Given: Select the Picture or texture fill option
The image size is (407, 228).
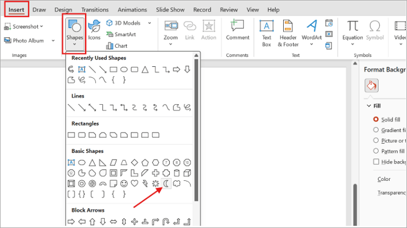Looking at the screenshot, I should pyautogui.click(x=376, y=141).
